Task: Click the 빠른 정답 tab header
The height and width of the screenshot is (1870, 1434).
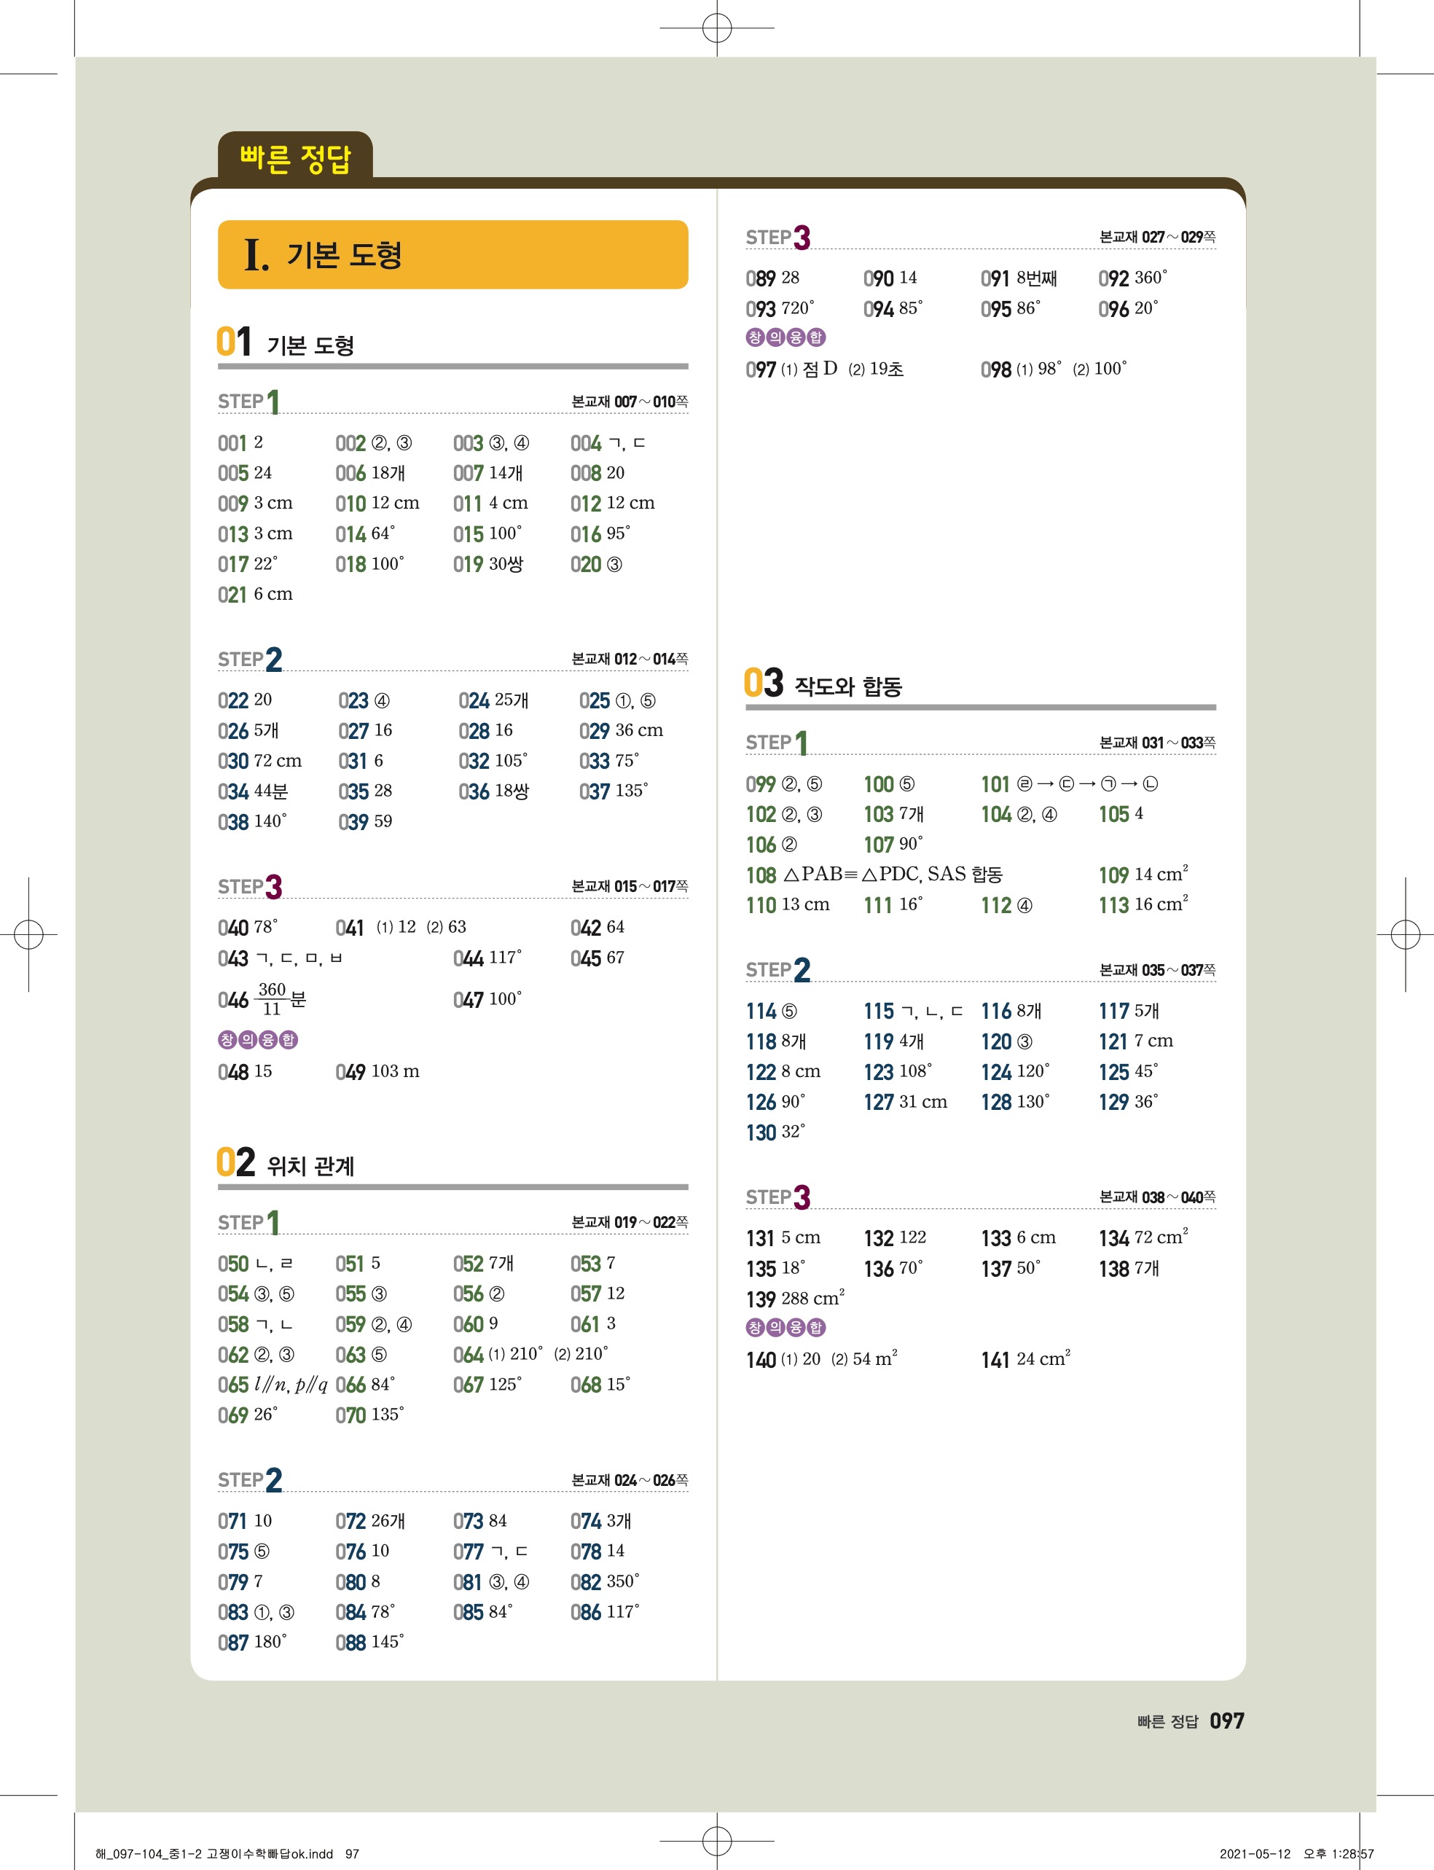Action: (294, 159)
